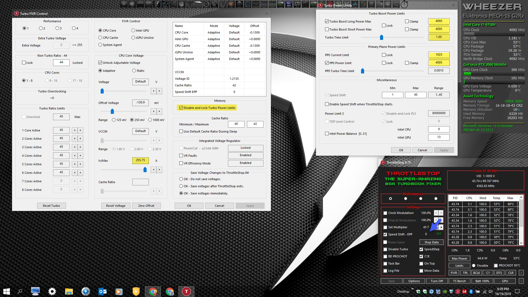528x297 pixels.
Task: Click the cache ratio minimum field 40
Action: click(236, 124)
